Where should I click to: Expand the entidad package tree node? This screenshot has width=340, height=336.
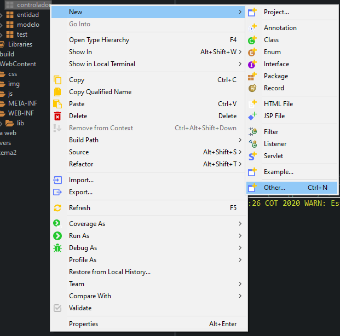(x=2, y=15)
